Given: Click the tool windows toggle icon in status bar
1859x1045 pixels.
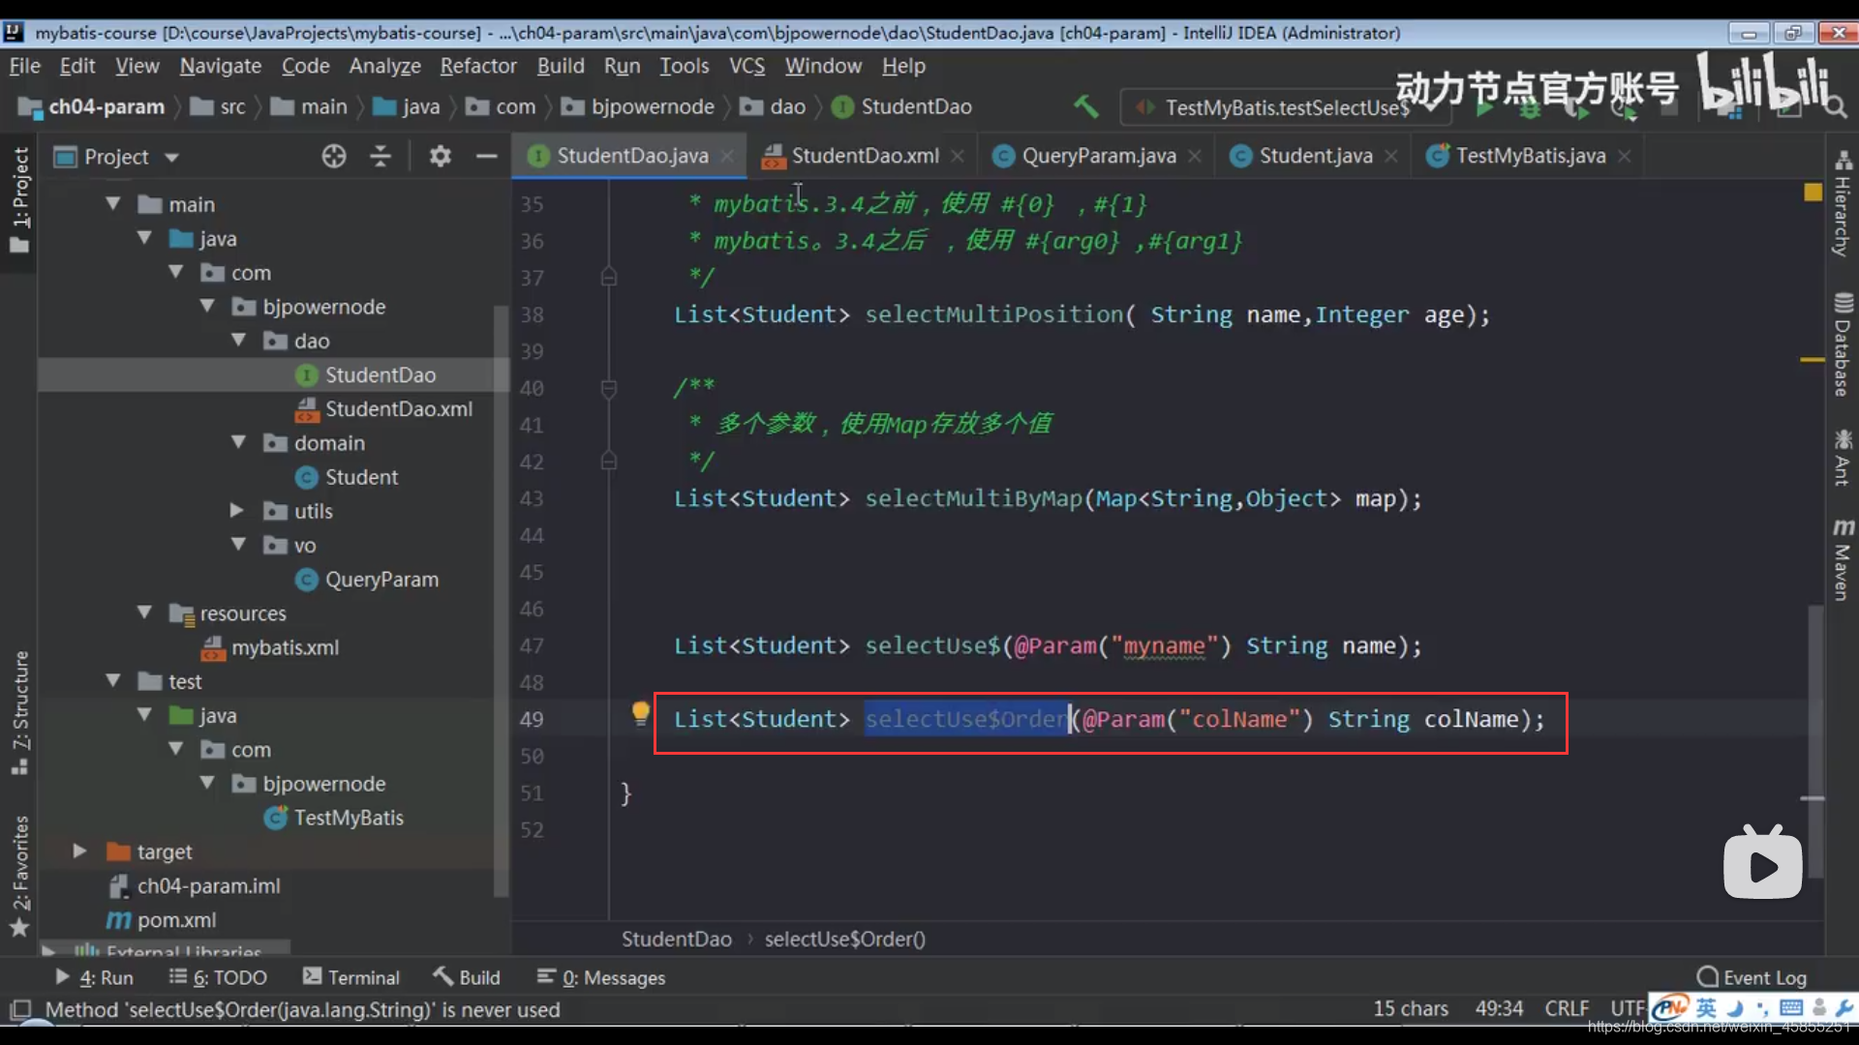Looking at the screenshot, I should pyautogui.click(x=20, y=1009).
